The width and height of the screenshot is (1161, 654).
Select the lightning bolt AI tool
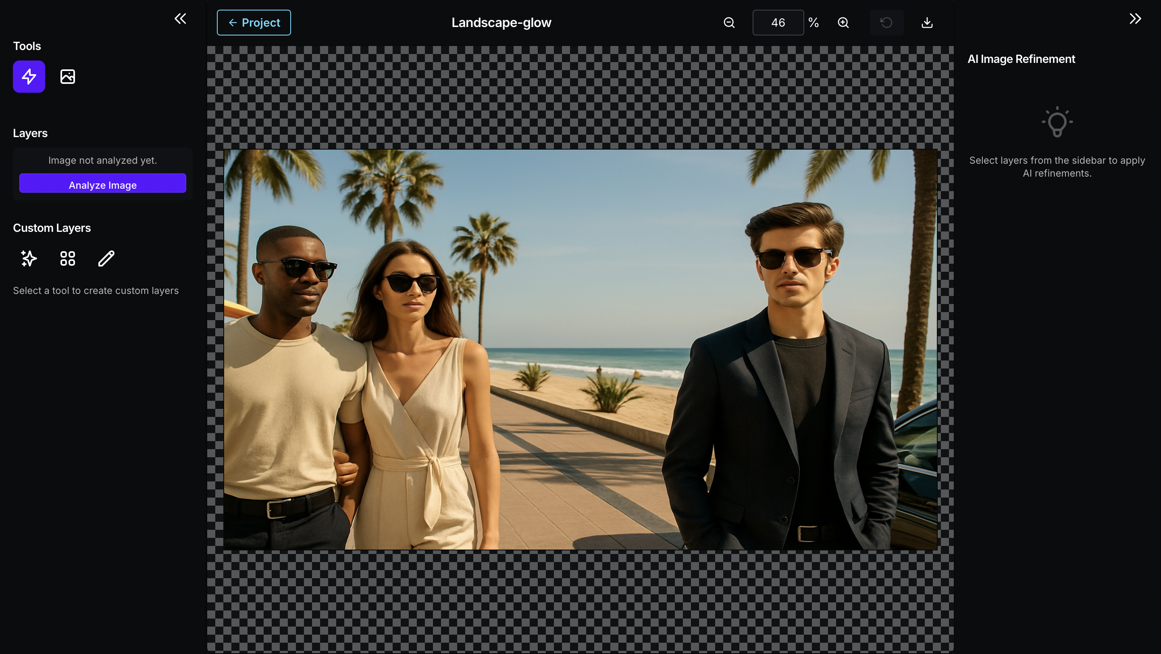(x=29, y=77)
